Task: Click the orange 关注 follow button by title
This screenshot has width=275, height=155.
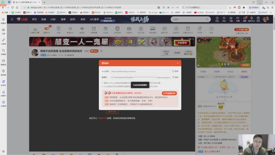Action: coord(94,51)
